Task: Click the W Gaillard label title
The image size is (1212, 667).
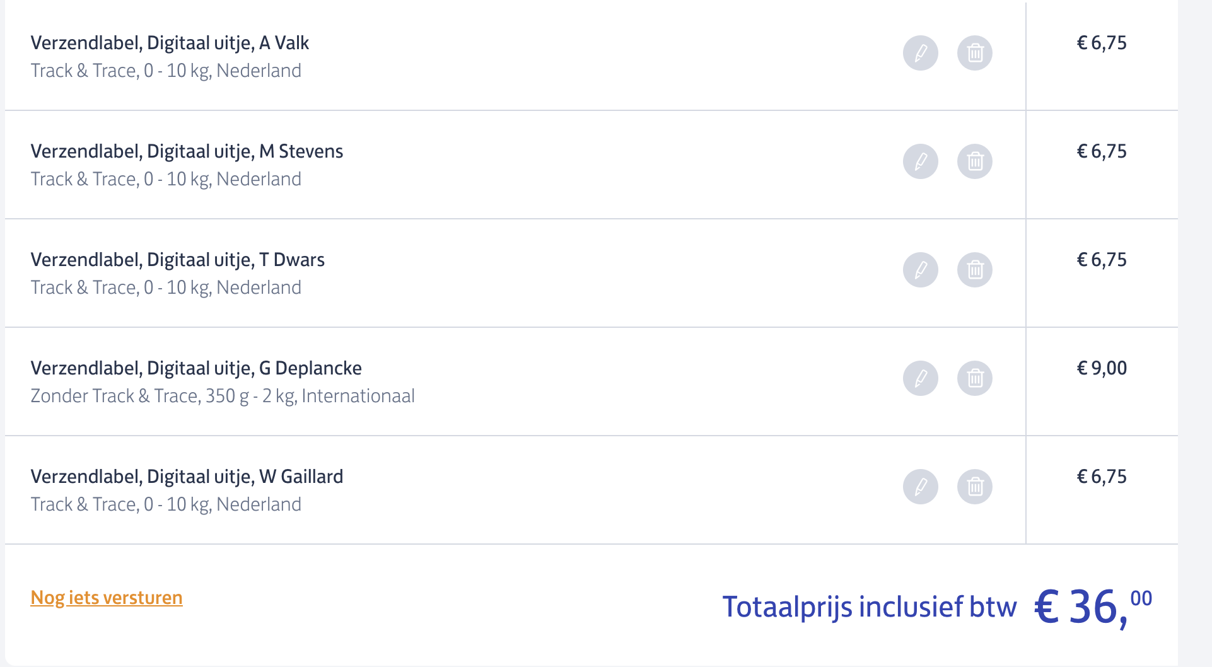Action: tap(187, 477)
